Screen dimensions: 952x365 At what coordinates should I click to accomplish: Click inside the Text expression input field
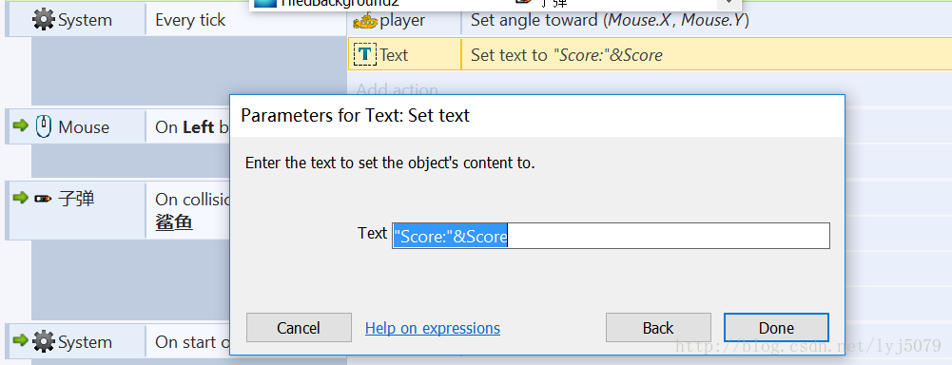pyautogui.click(x=611, y=236)
